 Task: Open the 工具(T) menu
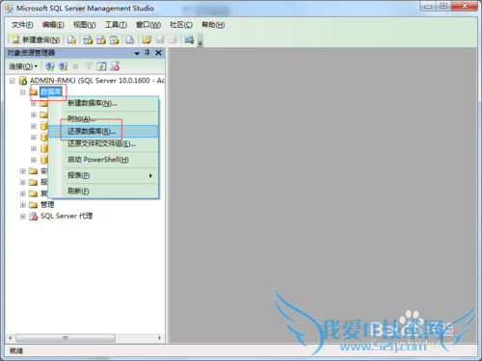(x=116, y=25)
